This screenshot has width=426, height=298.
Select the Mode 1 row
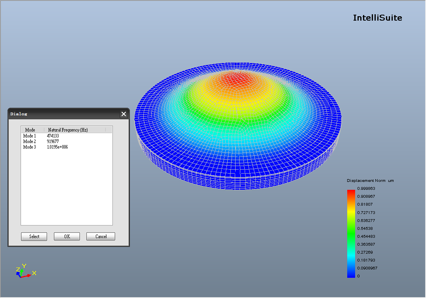pos(67,136)
